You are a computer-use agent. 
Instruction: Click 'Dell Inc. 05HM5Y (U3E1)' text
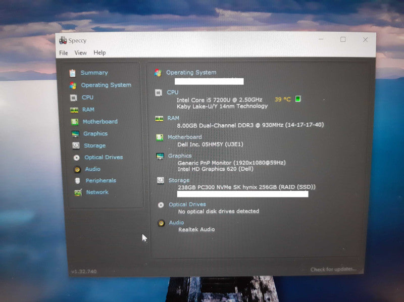click(210, 144)
